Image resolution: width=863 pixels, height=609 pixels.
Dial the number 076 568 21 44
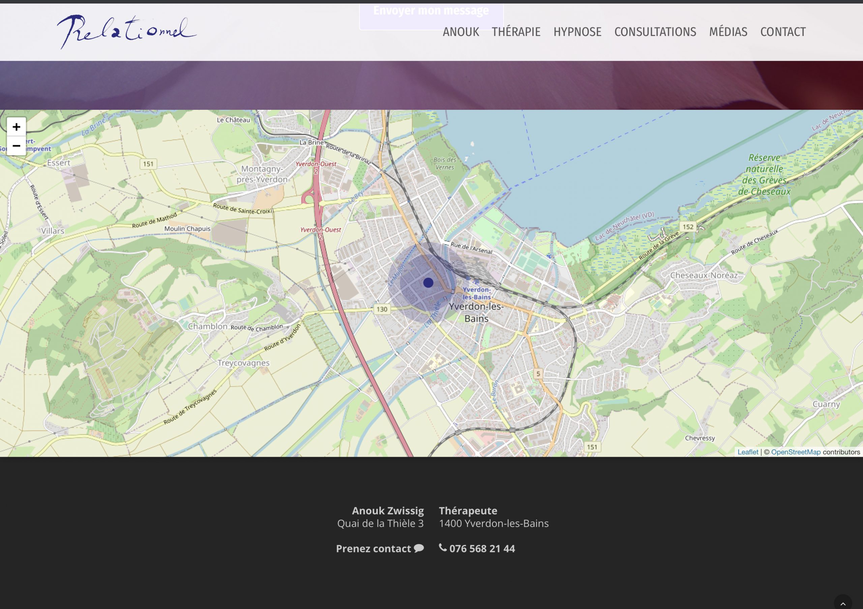point(482,549)
